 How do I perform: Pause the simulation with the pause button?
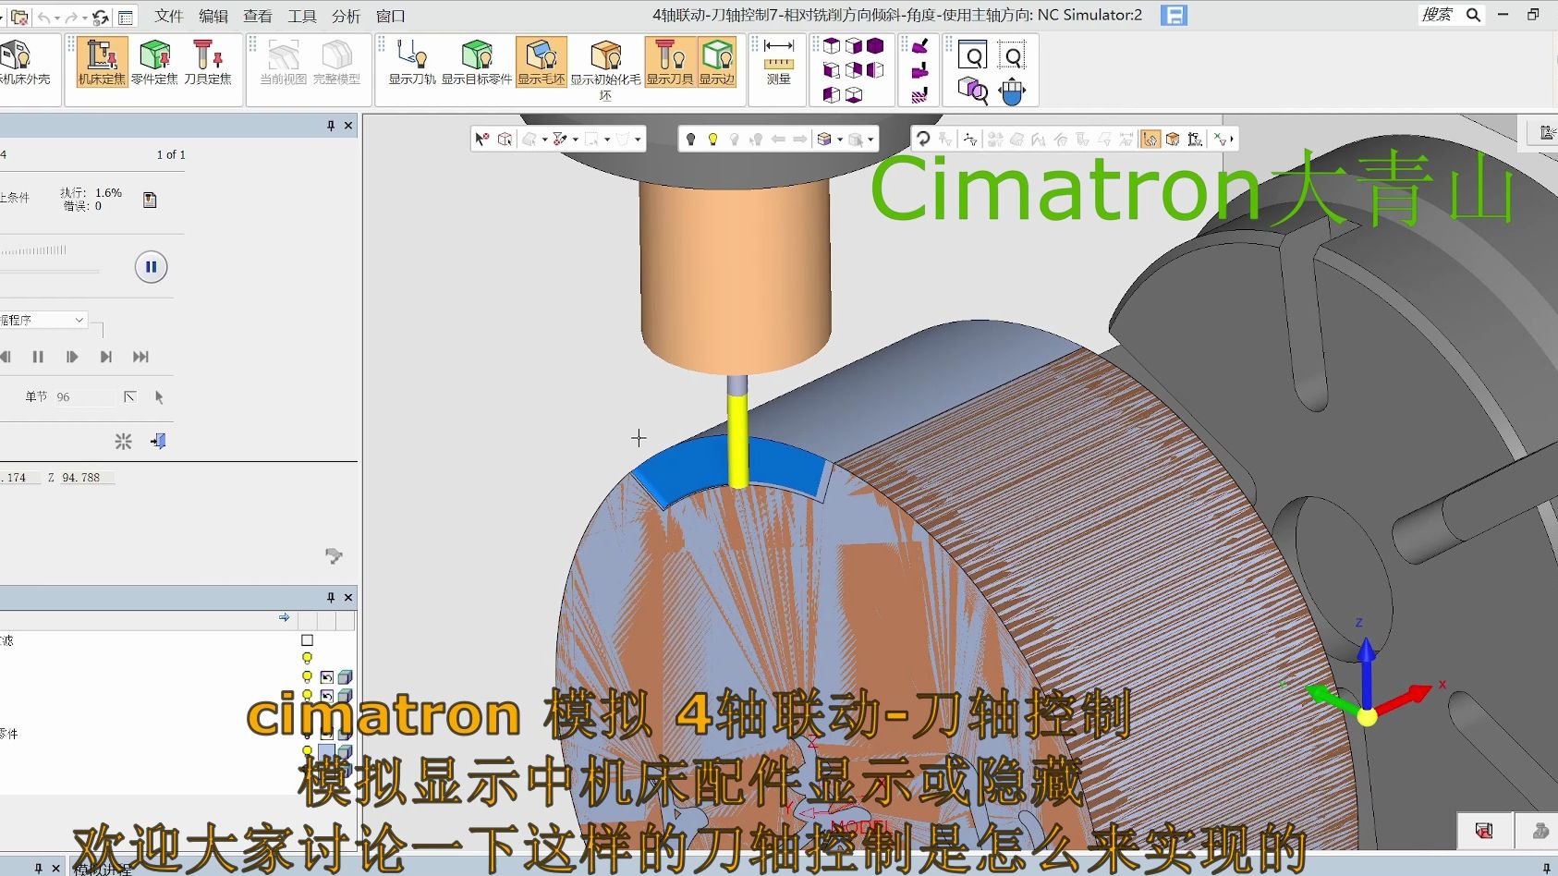(151, 266)
